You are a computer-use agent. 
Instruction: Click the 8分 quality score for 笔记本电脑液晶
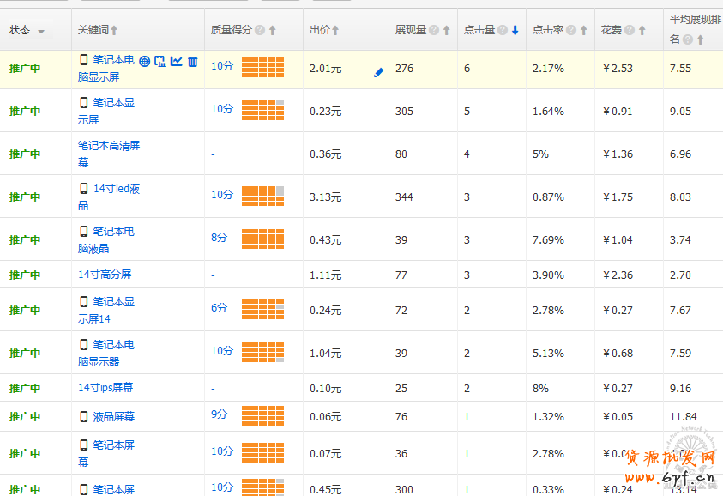coord(219,238)
